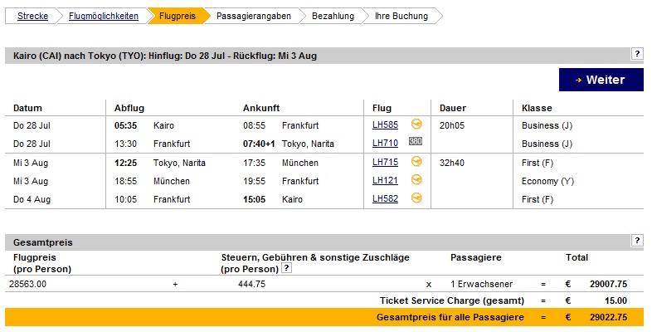Open flight LH582 details link
652x332 pixels.
385,199
